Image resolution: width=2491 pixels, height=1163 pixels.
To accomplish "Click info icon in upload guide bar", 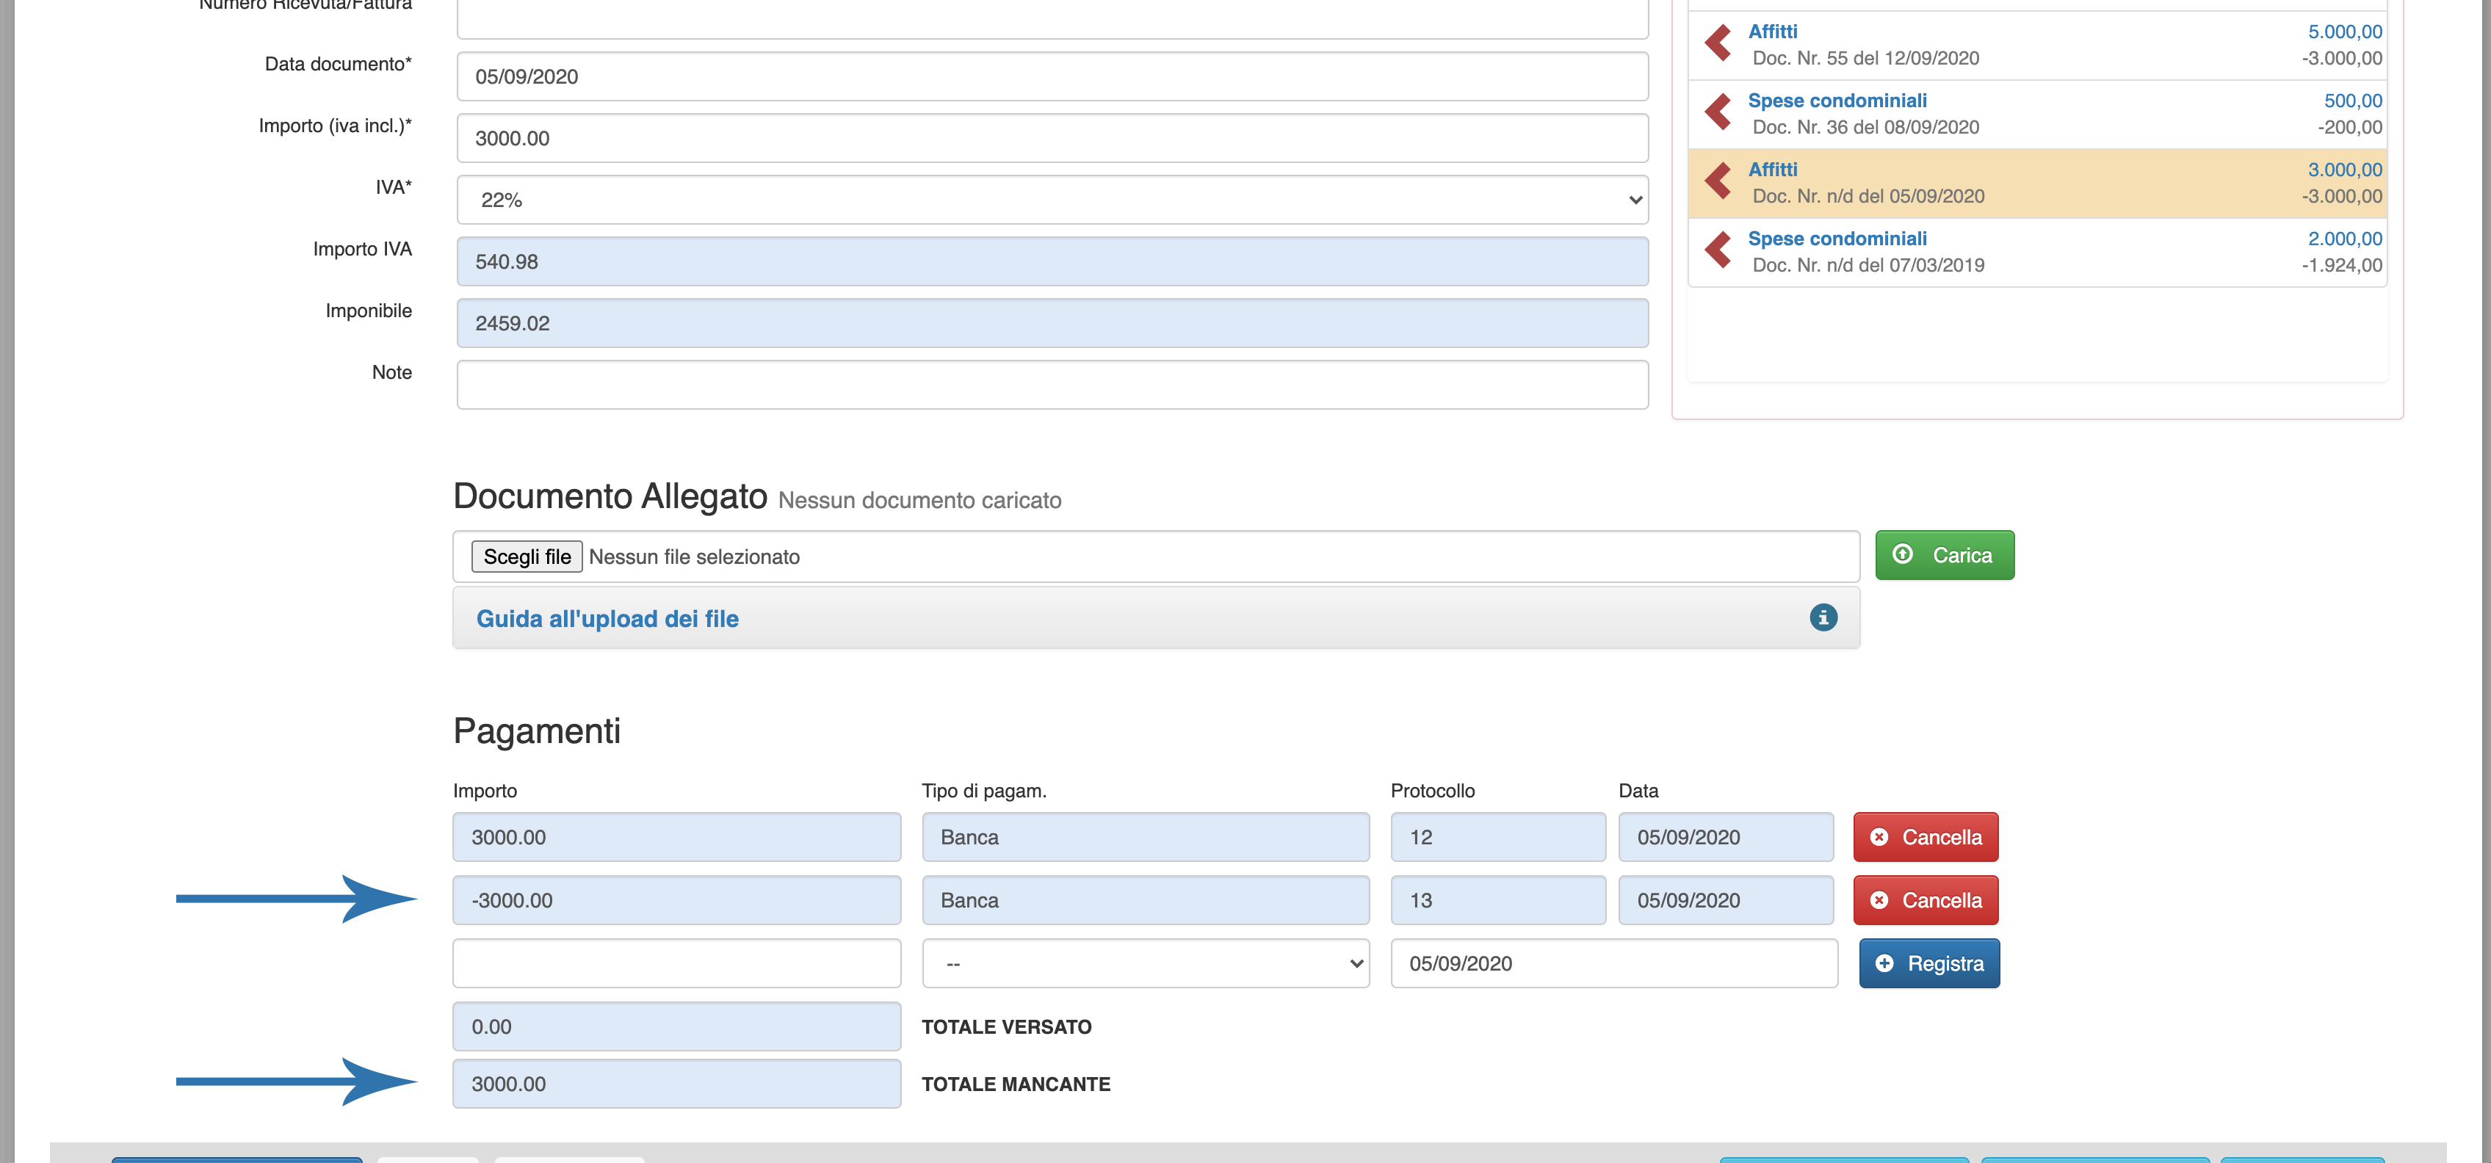I will [1823, 617].
